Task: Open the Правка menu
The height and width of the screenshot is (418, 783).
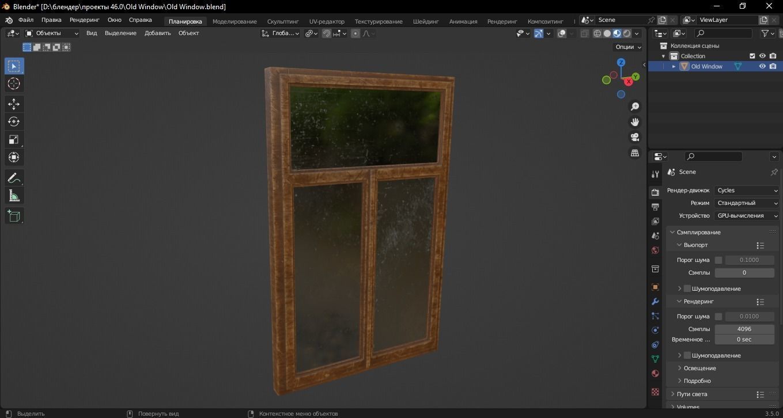Action: click(x=51, y=20)
